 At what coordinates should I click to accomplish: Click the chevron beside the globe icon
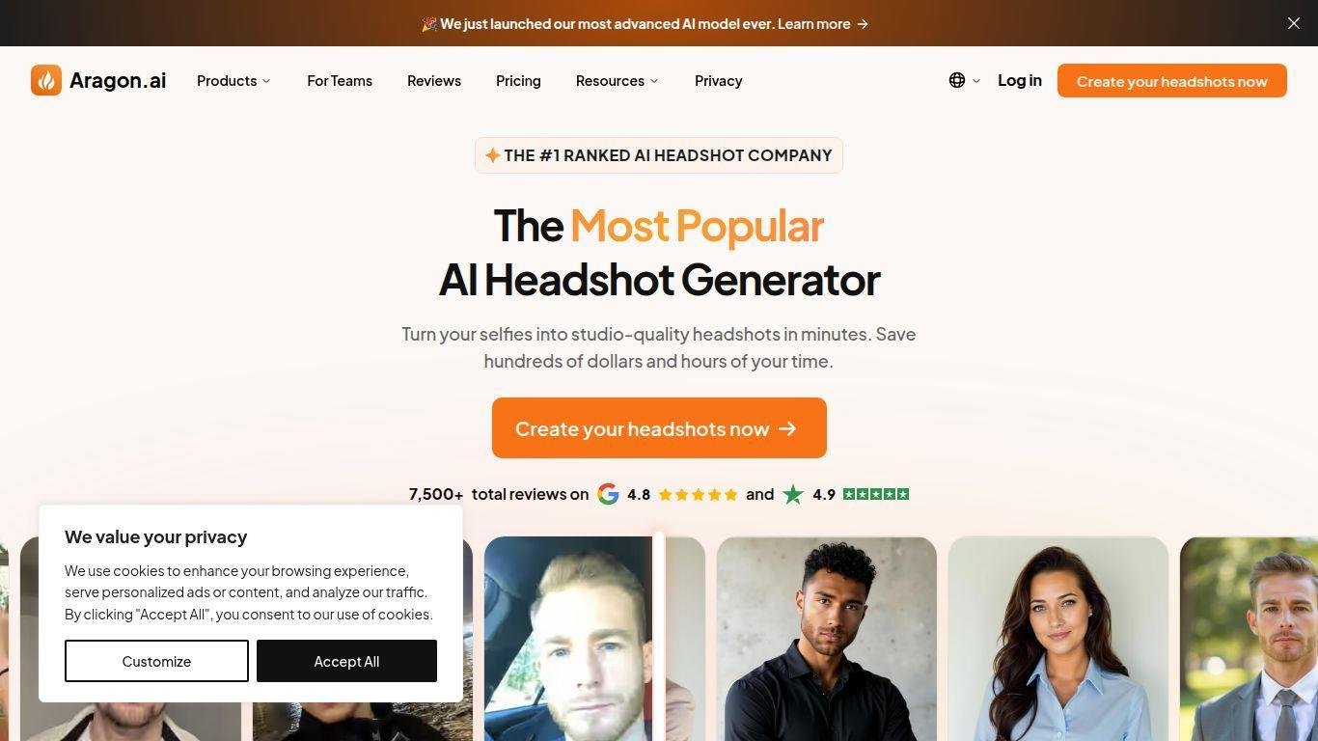coord(976,81)
